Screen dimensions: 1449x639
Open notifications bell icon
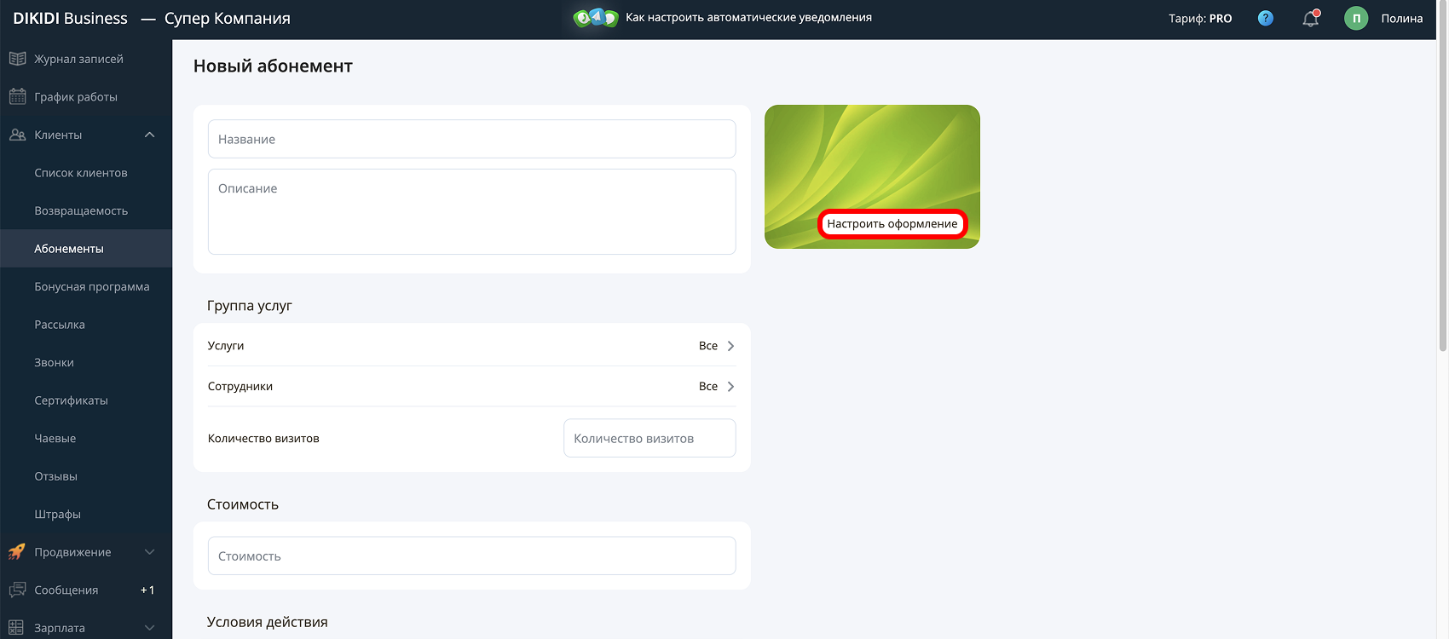click(1311, 18)
